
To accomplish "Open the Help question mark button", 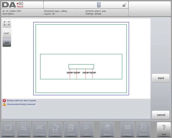I will [164, 129].
